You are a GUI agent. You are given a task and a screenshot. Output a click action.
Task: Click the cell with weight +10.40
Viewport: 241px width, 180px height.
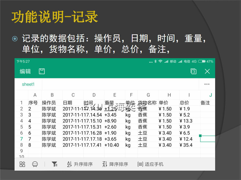pos(115,145)
